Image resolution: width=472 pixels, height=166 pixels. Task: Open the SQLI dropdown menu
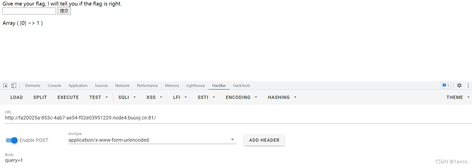coord(127,97)
